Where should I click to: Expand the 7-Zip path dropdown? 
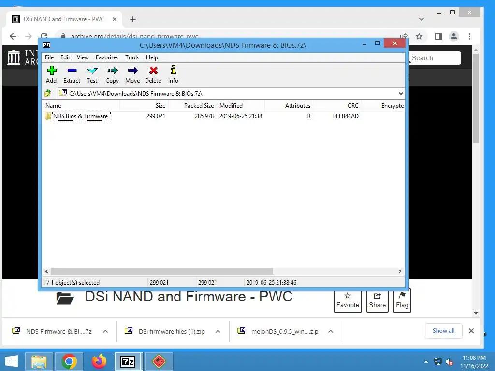(401, 93)
